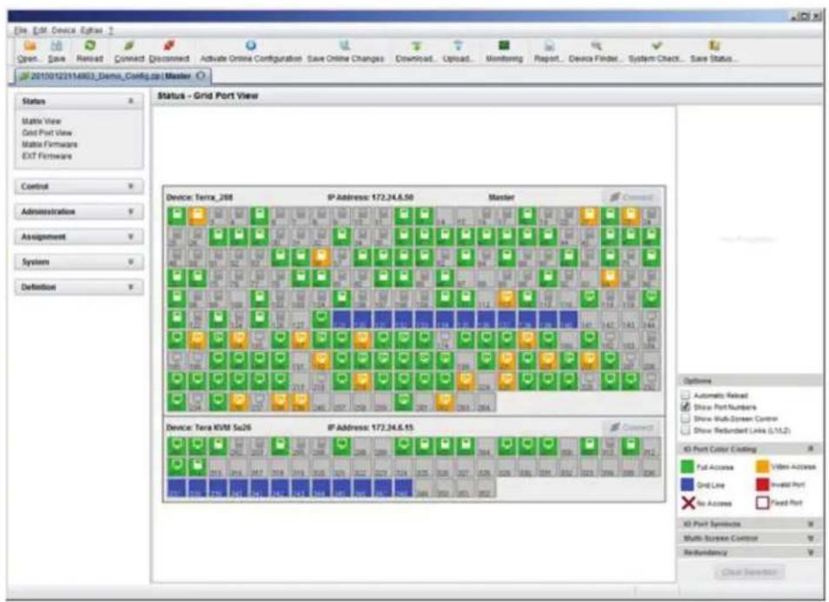829x602 pixels.
Task: Open Matrix Firmware in the Status section
Action: (x=49, y=145)
